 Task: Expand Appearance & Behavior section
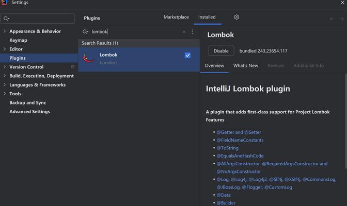[5, 31]
